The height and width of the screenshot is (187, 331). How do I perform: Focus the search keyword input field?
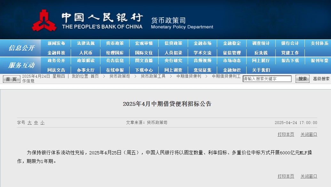tap(267, 79)
